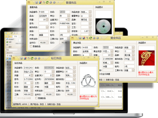Image resolution: width=158 pixels, height=118 pixels.
Task: Open the toolbar customize arrow in 普通饰品 window
Action: [x=58, y=2]
